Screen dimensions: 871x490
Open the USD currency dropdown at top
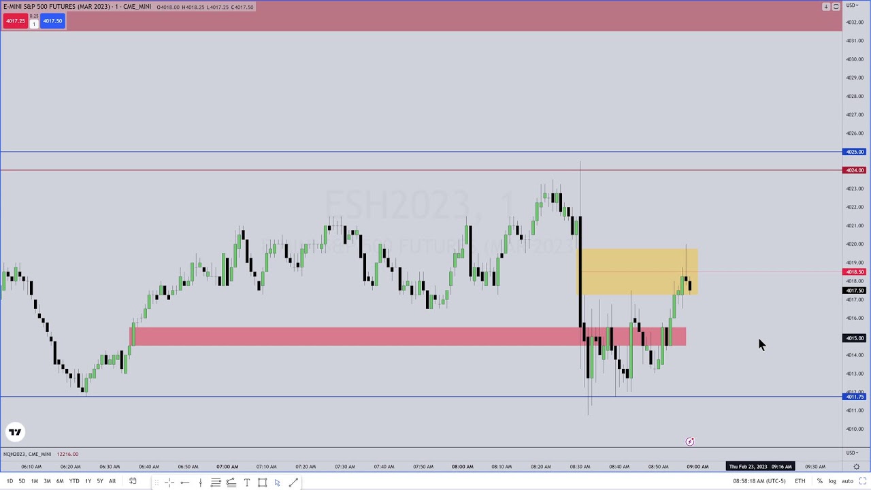852,5
